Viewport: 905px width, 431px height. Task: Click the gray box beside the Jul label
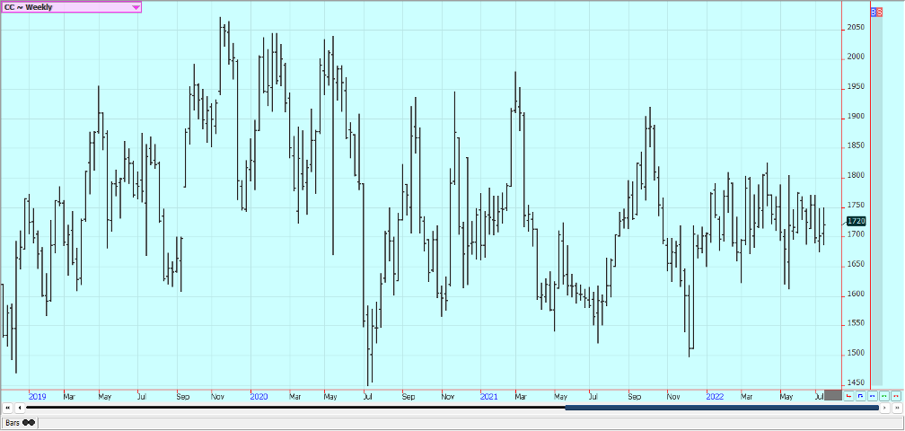(833, 396)
